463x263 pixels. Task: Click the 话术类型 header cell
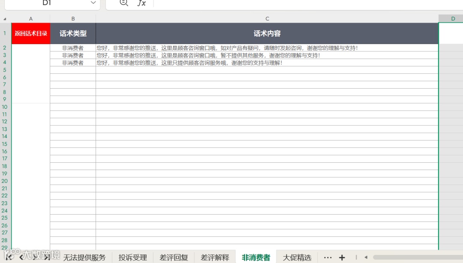[73, 33]
